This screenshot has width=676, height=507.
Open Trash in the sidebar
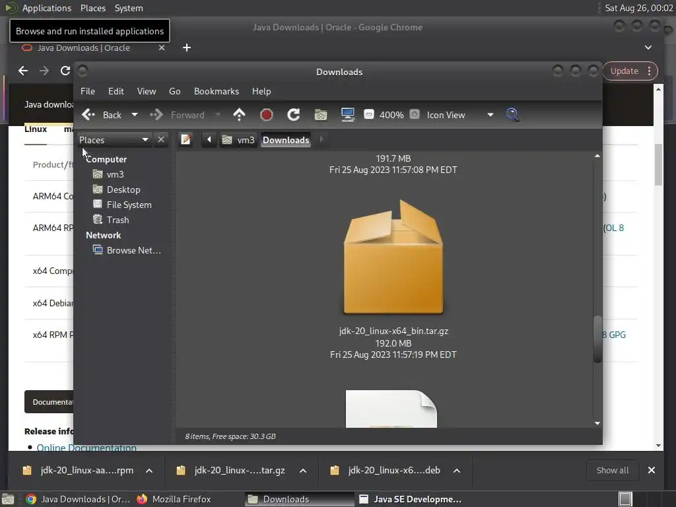(118, 220)
